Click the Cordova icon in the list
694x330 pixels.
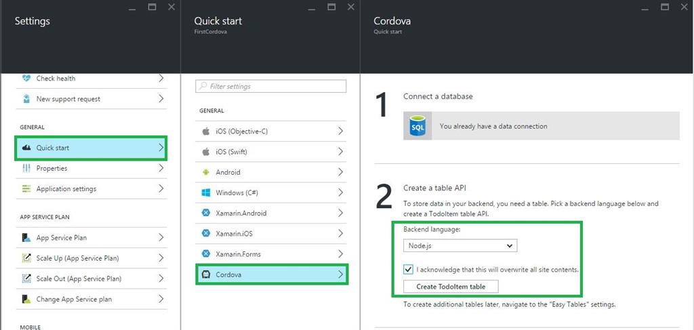pos(206,274)
